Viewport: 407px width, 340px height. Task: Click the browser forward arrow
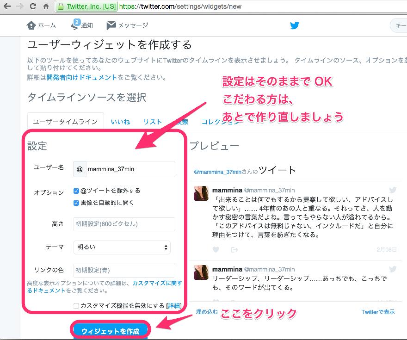coord(20,6)
